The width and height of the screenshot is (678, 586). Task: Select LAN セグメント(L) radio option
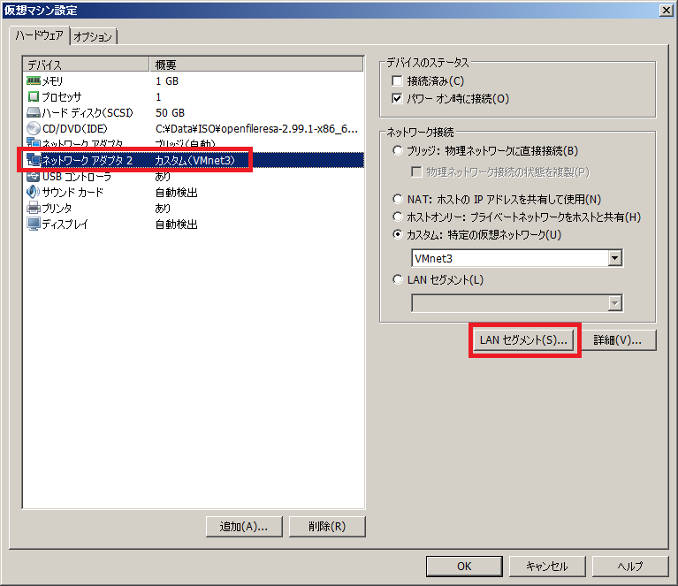pos(398,279)
